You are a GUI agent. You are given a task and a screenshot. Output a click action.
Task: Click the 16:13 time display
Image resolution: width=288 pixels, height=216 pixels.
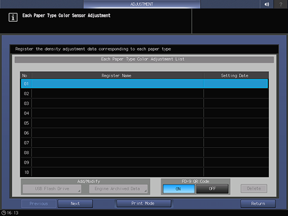click(x=13, y=213)
